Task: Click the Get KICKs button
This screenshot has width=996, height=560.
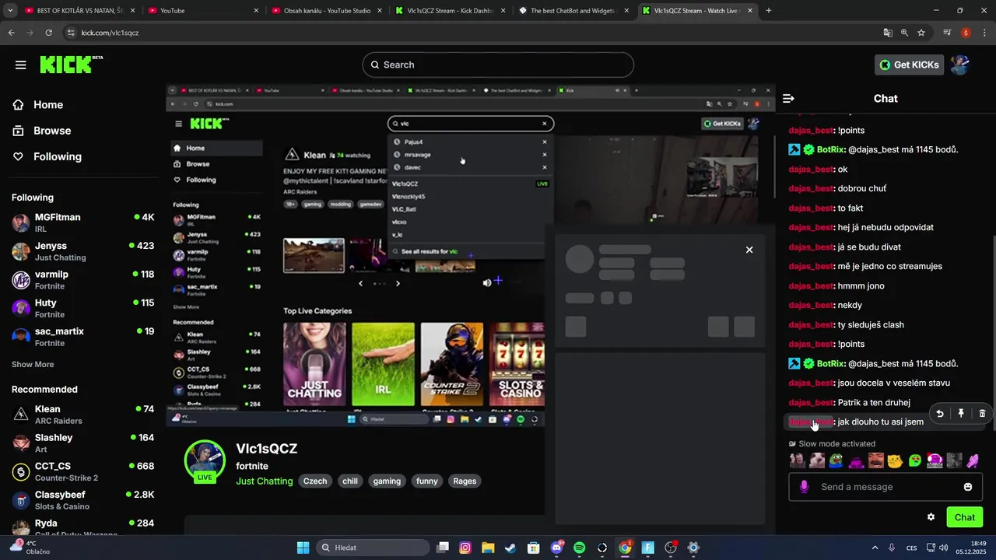Action: [x=909, y=65]
